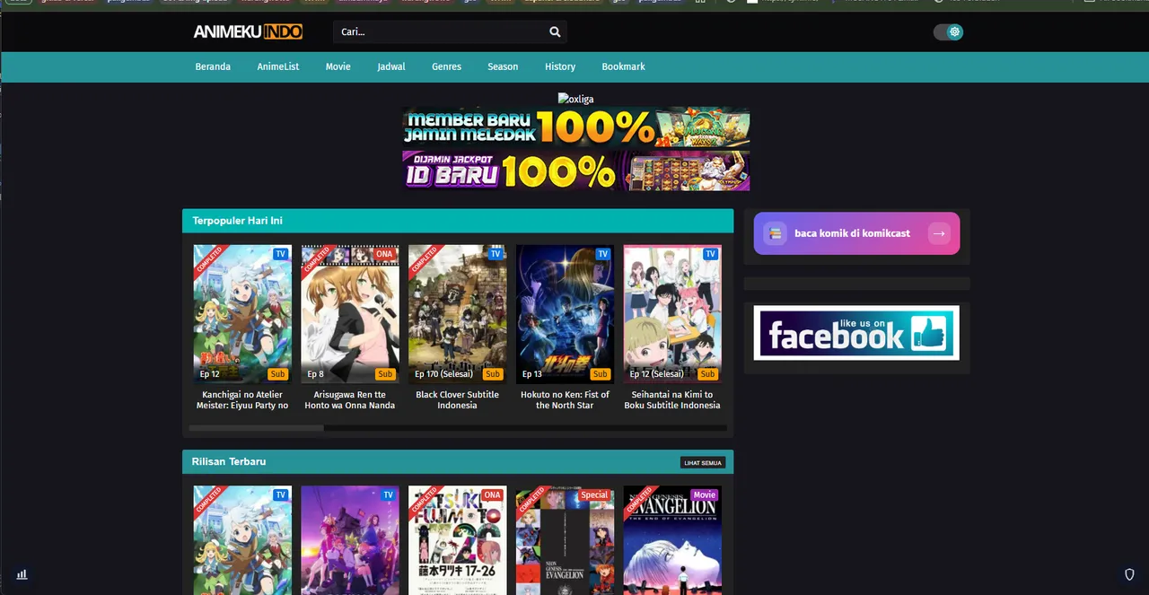Open Seihantai na Kimi to Boku thumbnail
Viewport: 1149px width, 595px height.
[672, 314]
